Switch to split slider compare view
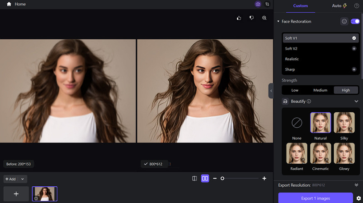The height and width of the screenshot is (203, 363). click(194, 179)
